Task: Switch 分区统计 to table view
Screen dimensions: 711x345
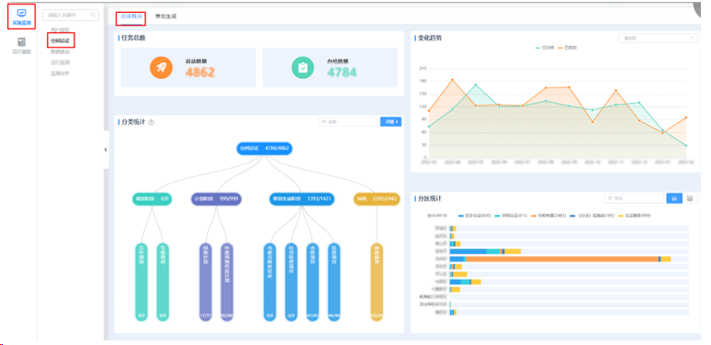Action: click(690, 198)
